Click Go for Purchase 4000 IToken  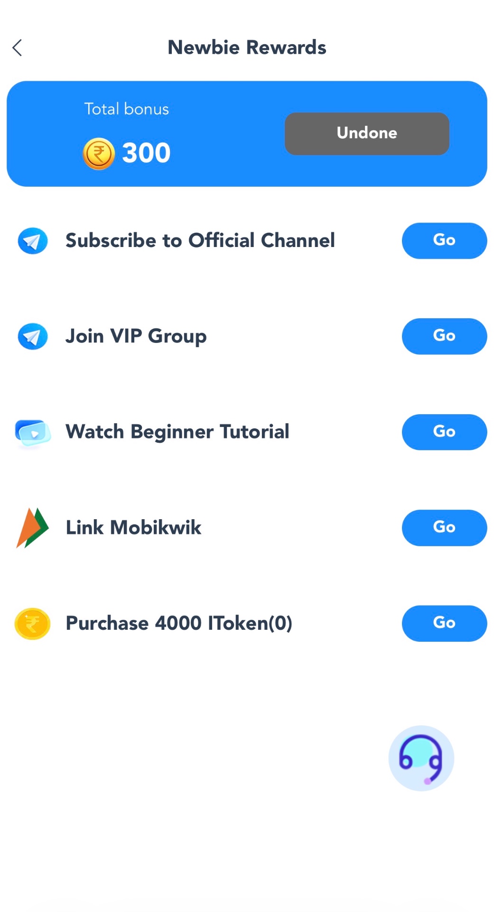click(444, 623)
